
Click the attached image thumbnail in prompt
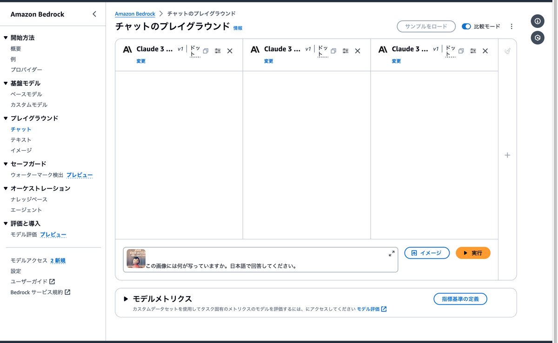click(x=136, y=259)
